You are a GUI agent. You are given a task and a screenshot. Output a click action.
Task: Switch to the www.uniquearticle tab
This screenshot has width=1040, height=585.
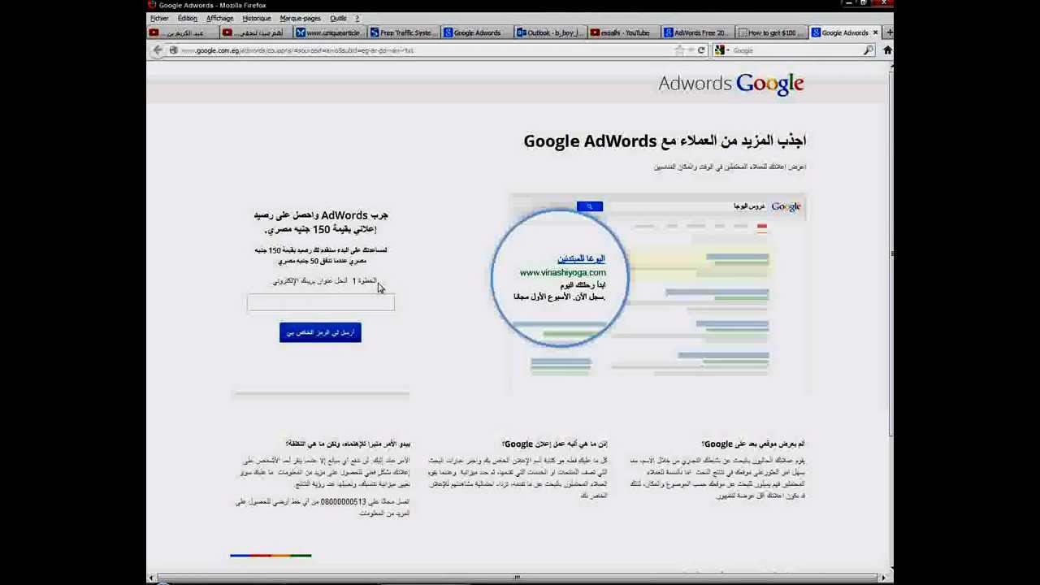pos(328,32)
